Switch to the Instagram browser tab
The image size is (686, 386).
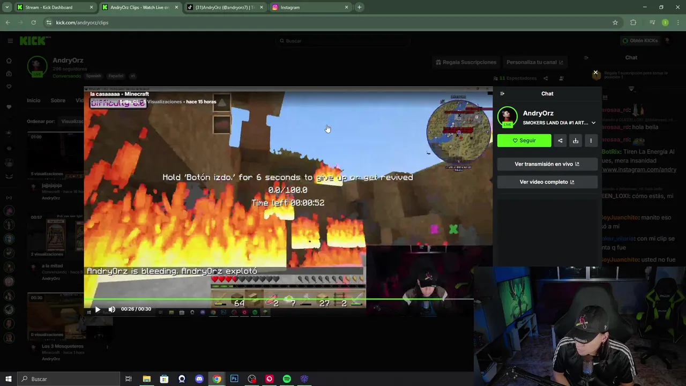click(309, 8)
